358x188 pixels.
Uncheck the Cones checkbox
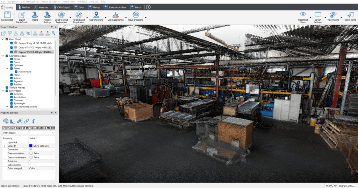coord(12,62)
